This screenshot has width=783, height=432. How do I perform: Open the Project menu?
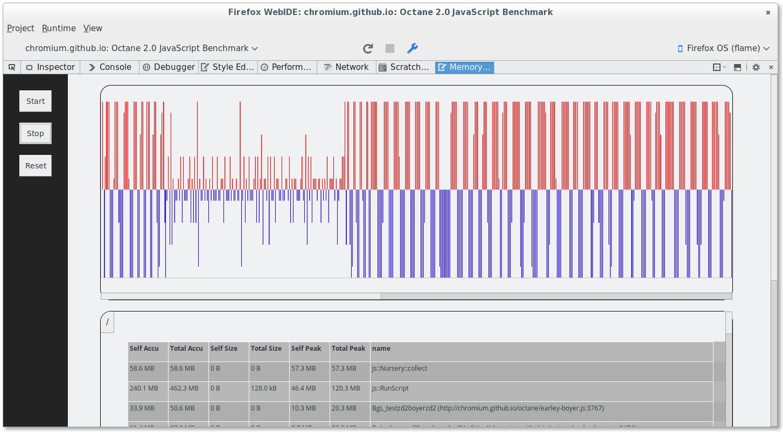pyautogui.click(x=20, y=29)
